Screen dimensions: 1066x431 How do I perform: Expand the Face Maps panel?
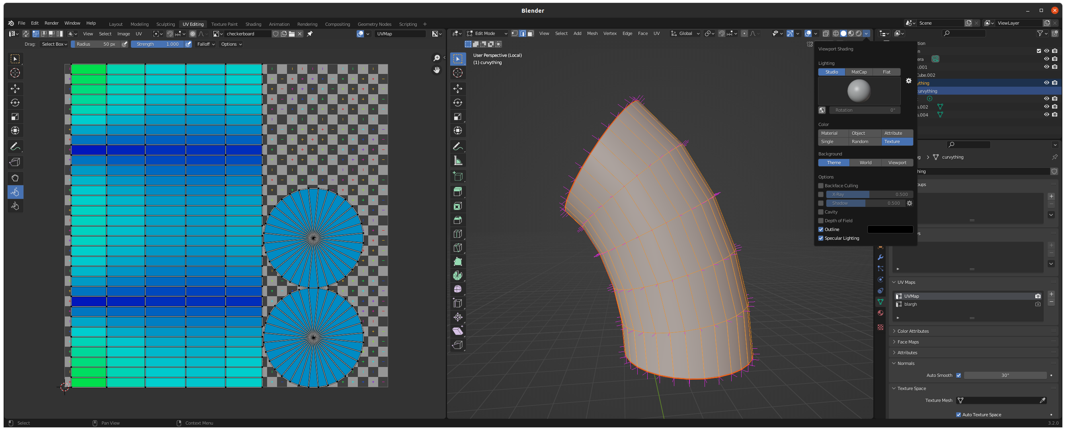click(908, 342)
